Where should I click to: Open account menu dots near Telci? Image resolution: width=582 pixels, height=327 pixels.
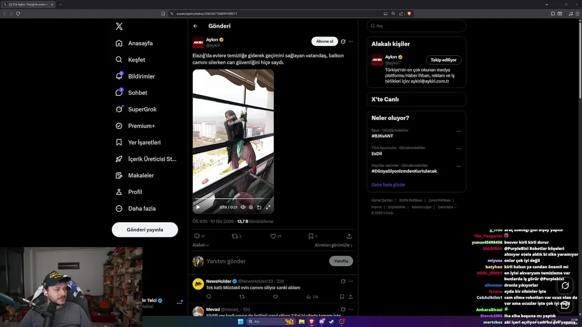coord(179,303)
